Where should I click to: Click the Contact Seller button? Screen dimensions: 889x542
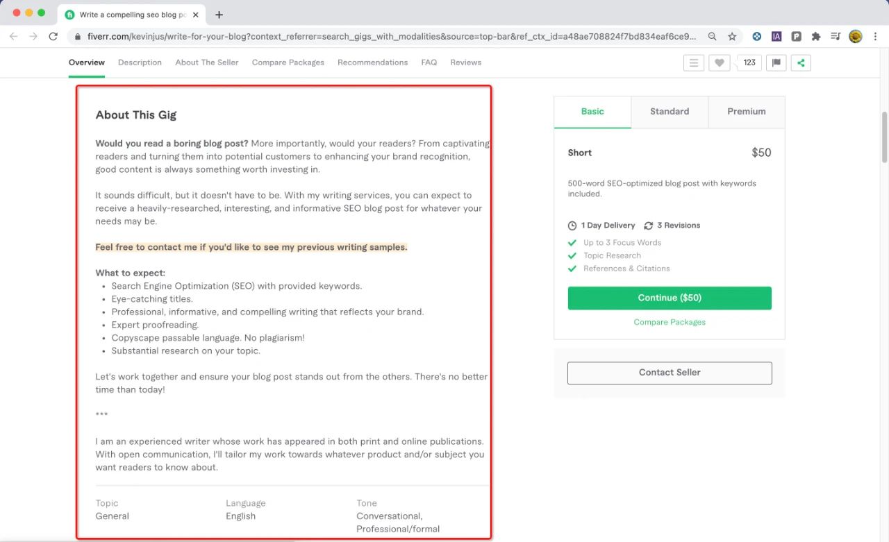coord(670,373)
